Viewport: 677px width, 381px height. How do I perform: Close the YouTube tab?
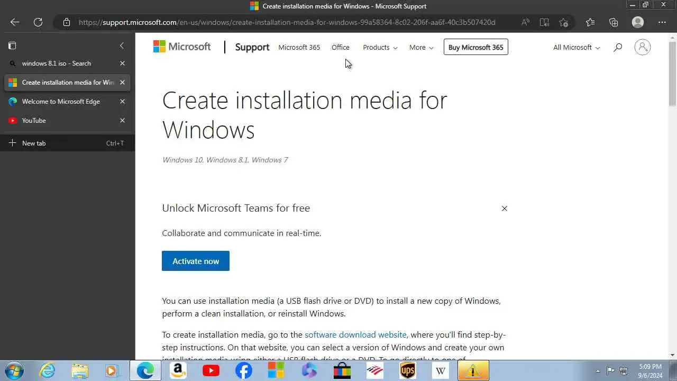122,120
